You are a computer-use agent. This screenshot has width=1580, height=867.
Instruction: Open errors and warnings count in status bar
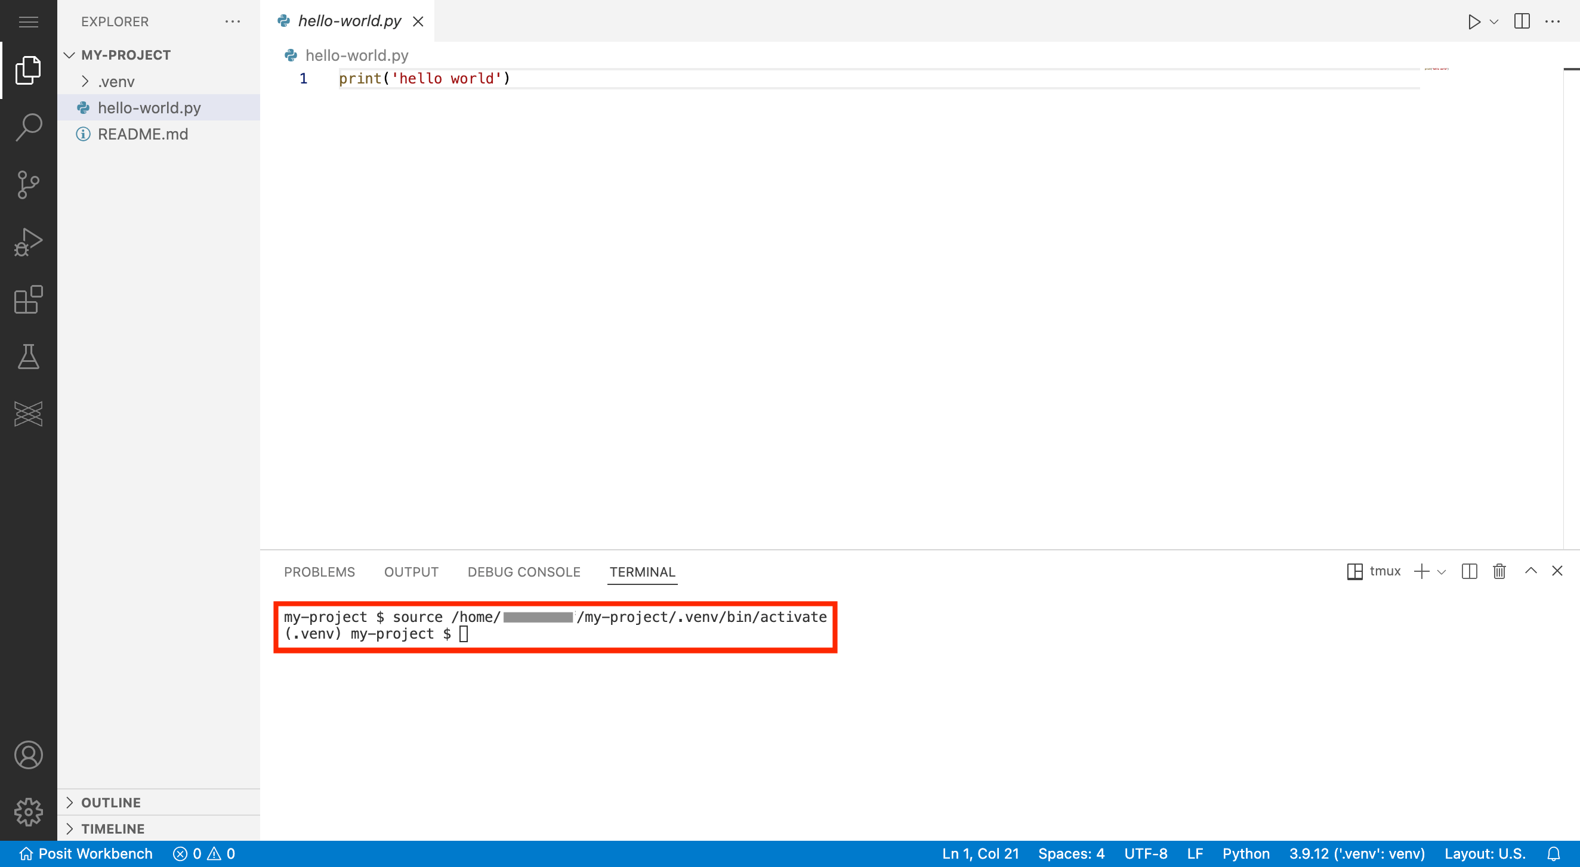pos(203,854)
